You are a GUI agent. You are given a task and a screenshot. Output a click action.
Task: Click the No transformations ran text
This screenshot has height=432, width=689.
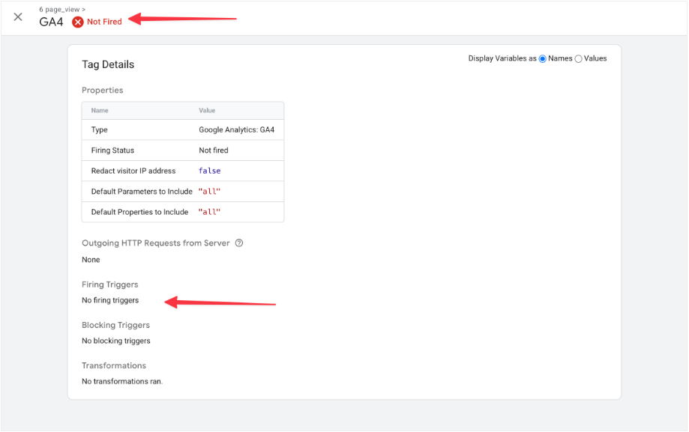[x=121, y=382]
